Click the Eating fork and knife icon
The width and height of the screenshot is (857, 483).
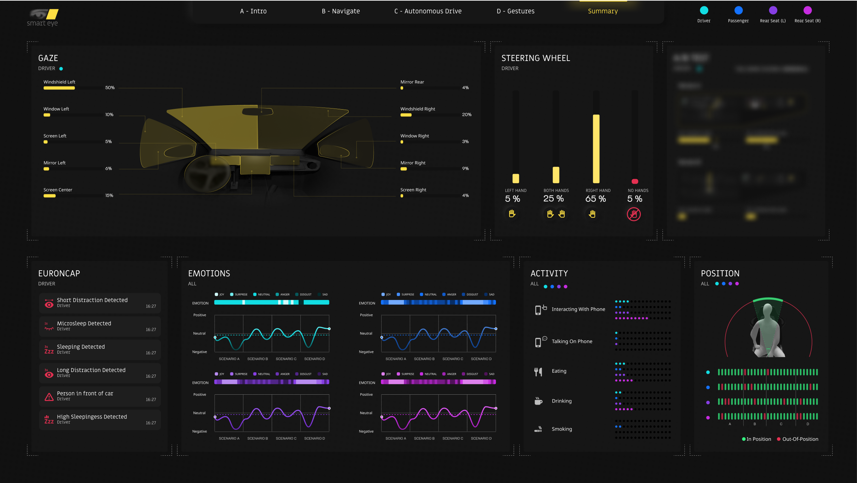pos(538,371)
